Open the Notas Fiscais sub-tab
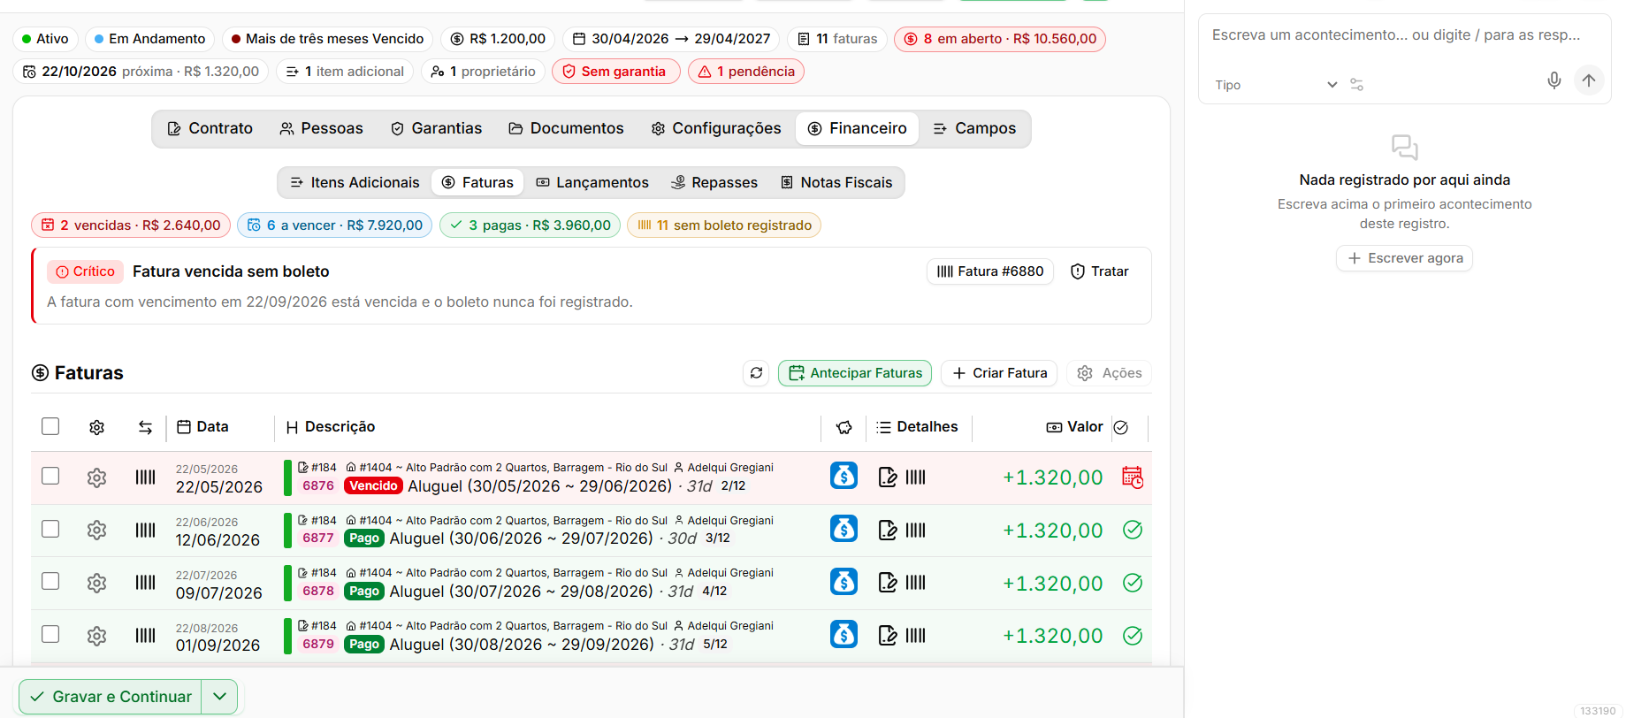 click(836, 182)
